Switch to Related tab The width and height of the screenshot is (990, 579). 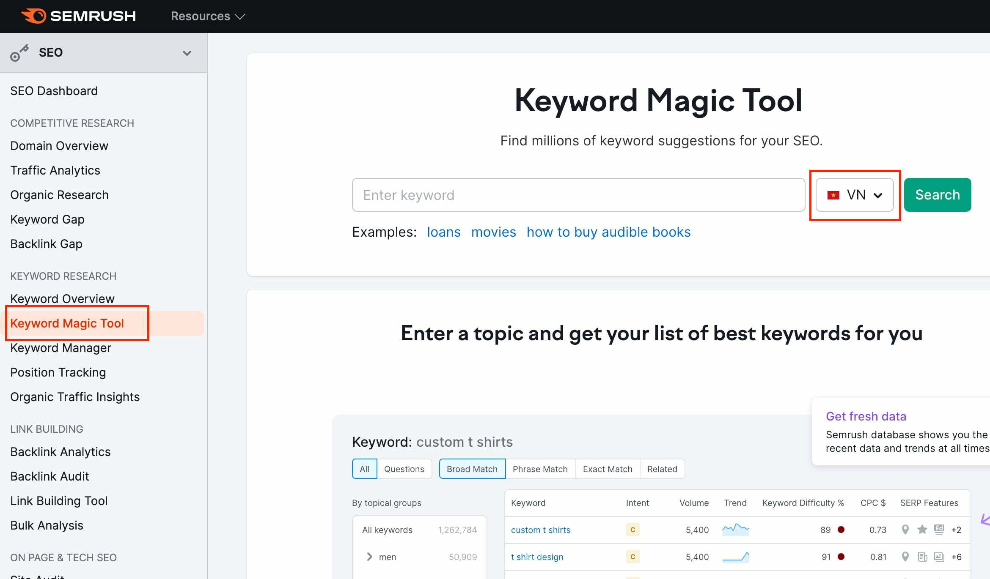coord(662,469)
